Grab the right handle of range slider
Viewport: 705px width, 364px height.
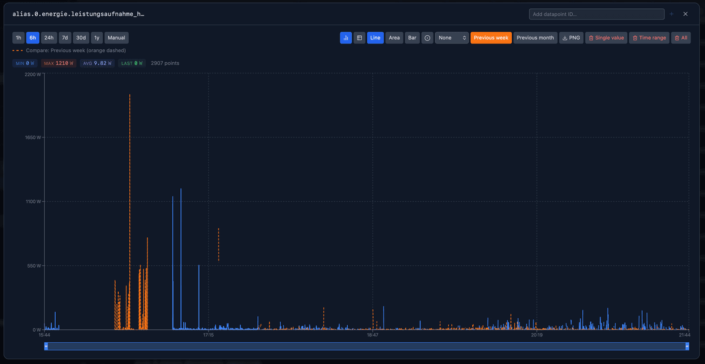687,346
